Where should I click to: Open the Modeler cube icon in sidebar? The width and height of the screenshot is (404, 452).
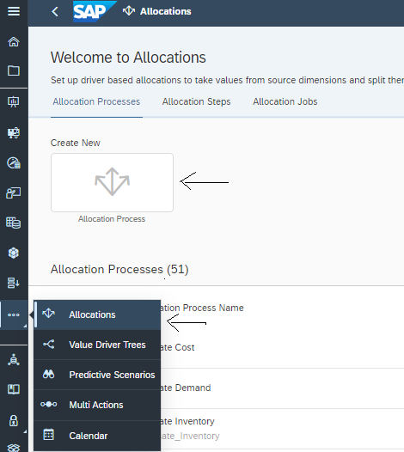14,253
